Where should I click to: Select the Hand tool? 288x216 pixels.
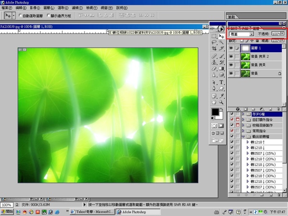pyautogui.click(x=214, y=102)
